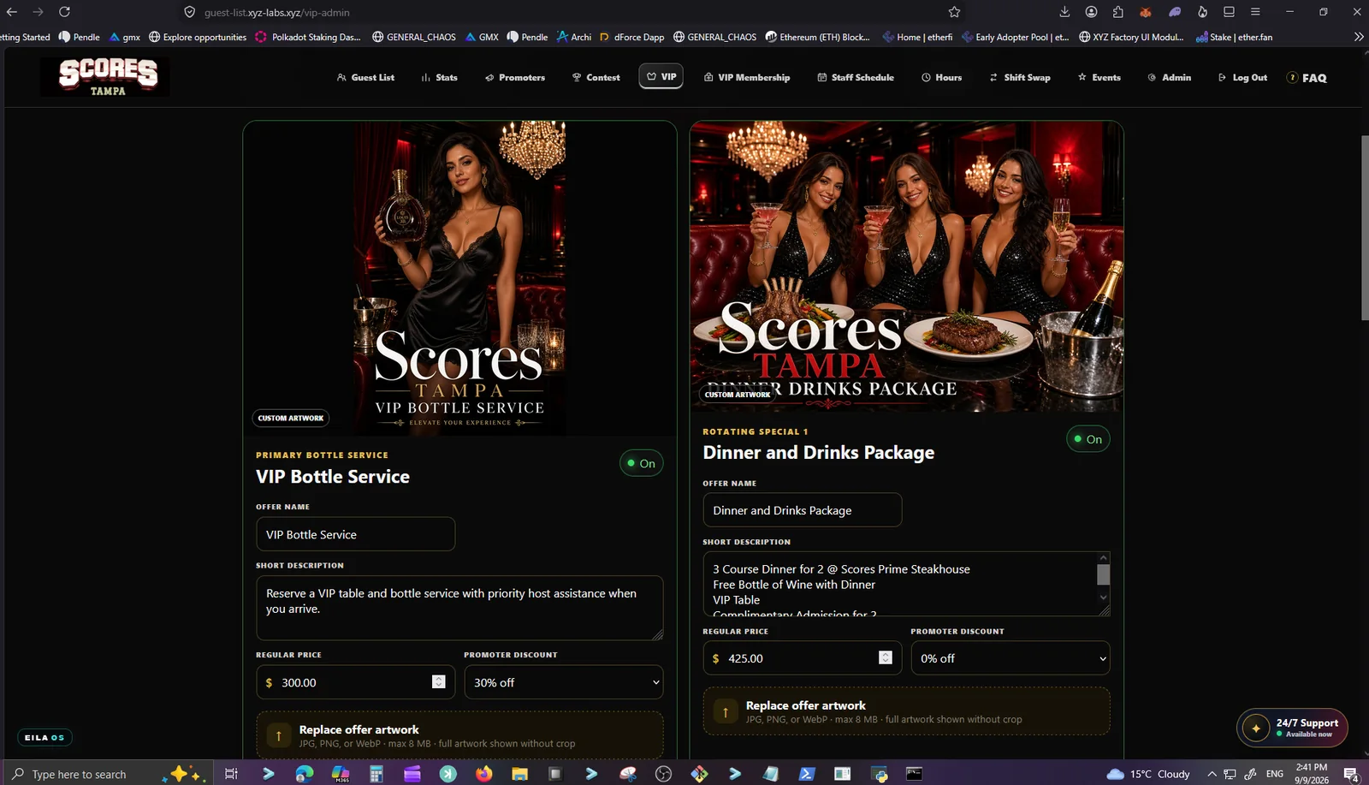
Task: Open the browser extensions puzzle icon
Action: pos(1118,12)
